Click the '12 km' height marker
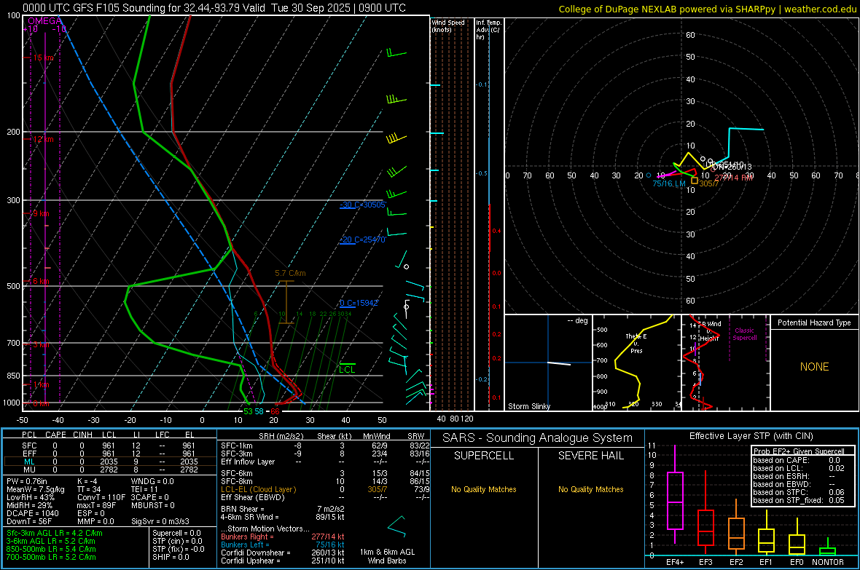Viewport: 860px width, 570px height. tap(43, 139)
